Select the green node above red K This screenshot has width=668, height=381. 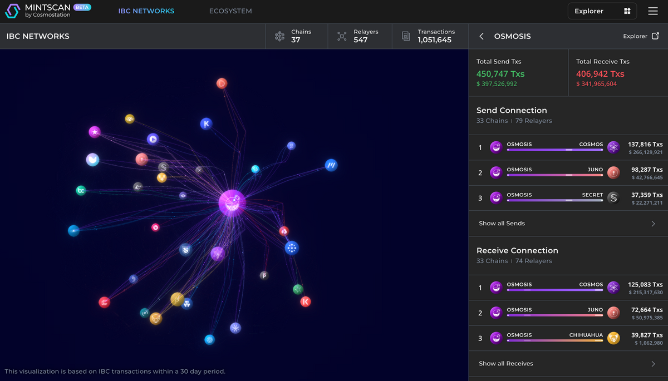tap(298, 289)
